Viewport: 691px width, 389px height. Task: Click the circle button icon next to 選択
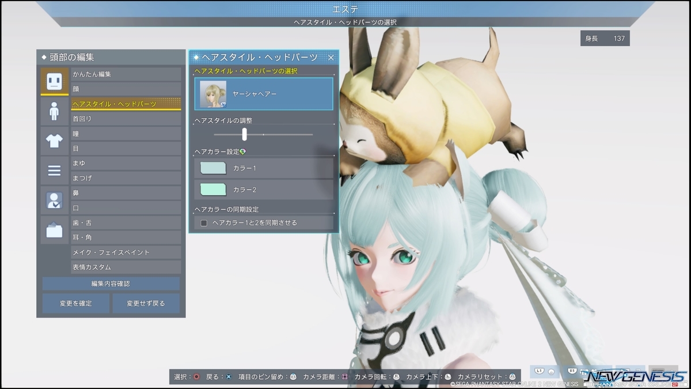[196, 377]
